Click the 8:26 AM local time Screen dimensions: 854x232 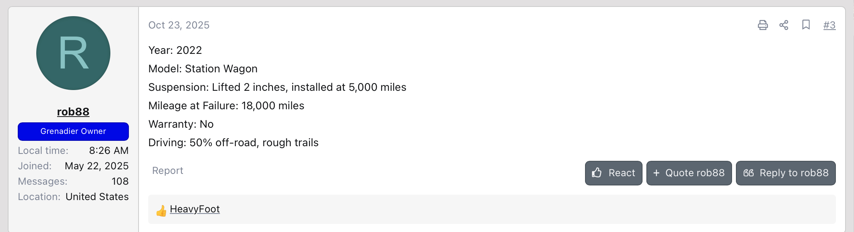tap(109, 150)
